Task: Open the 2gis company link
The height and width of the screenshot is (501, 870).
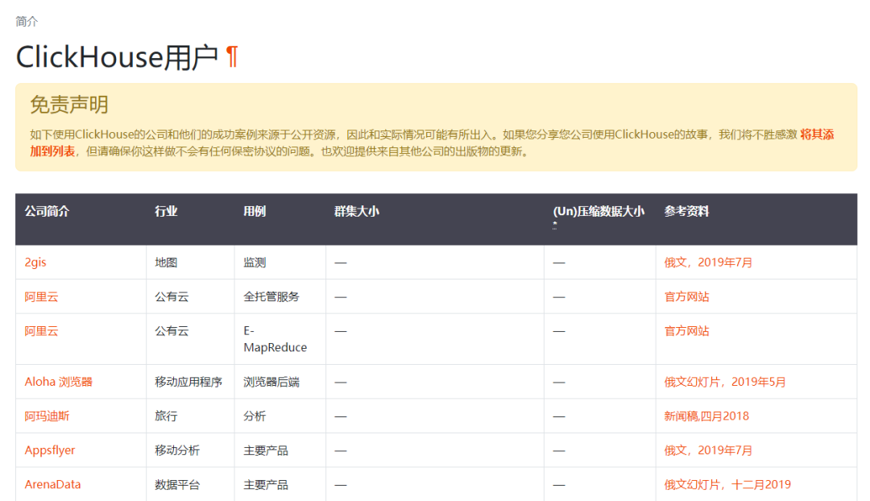Action: (x=35, y=263)
